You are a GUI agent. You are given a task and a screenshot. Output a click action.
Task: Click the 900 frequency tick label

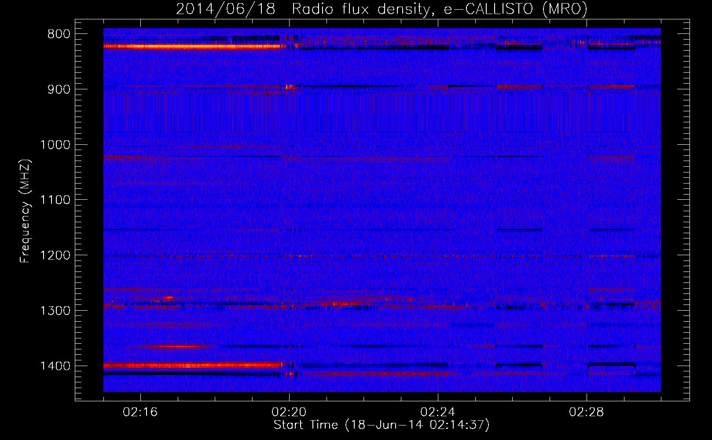59,89
